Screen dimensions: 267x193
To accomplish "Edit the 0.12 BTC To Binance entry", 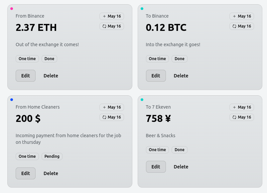I will pos(156,76).
